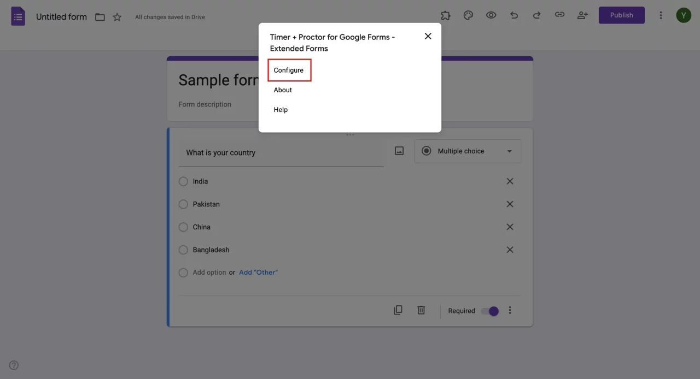Image resolution: width=700 pixels, height=379 pixels.
Task: Delete the question with the trash icon
Action: click(421, 310)
